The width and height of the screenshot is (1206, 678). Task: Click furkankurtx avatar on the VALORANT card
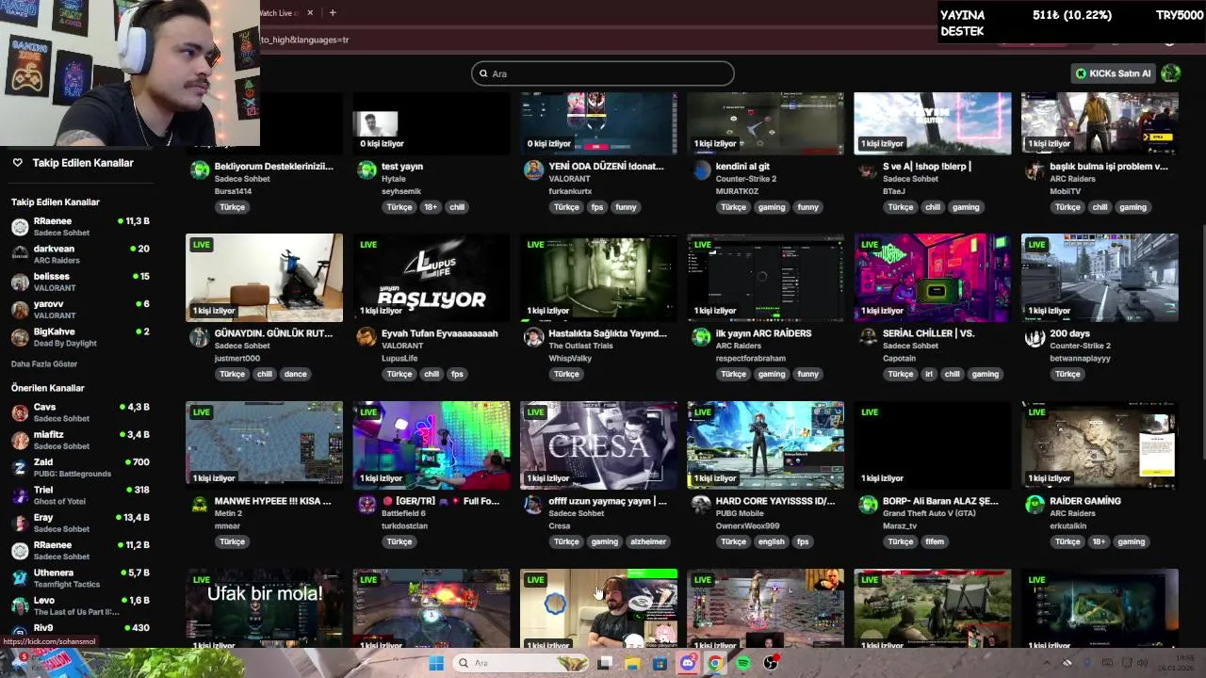point(534,169)
